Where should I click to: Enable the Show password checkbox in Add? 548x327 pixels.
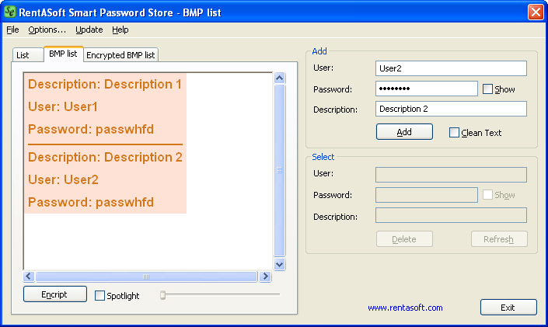point(488,89)
